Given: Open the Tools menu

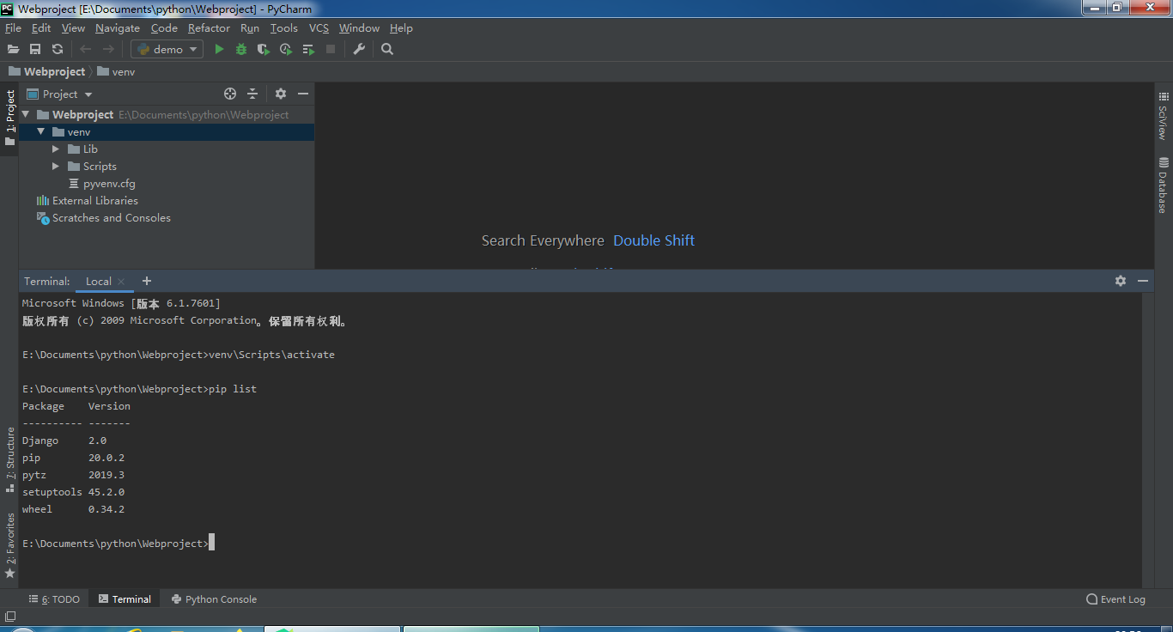Looking at the screenshot, I should (283, 28).
